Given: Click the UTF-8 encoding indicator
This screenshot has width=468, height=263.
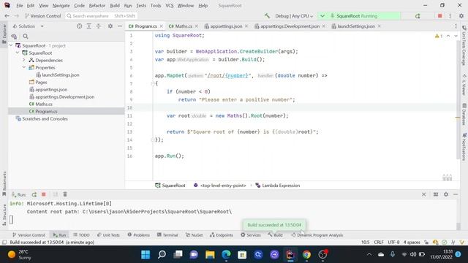Looking at the screenshot, I should (x=393, y=242).
